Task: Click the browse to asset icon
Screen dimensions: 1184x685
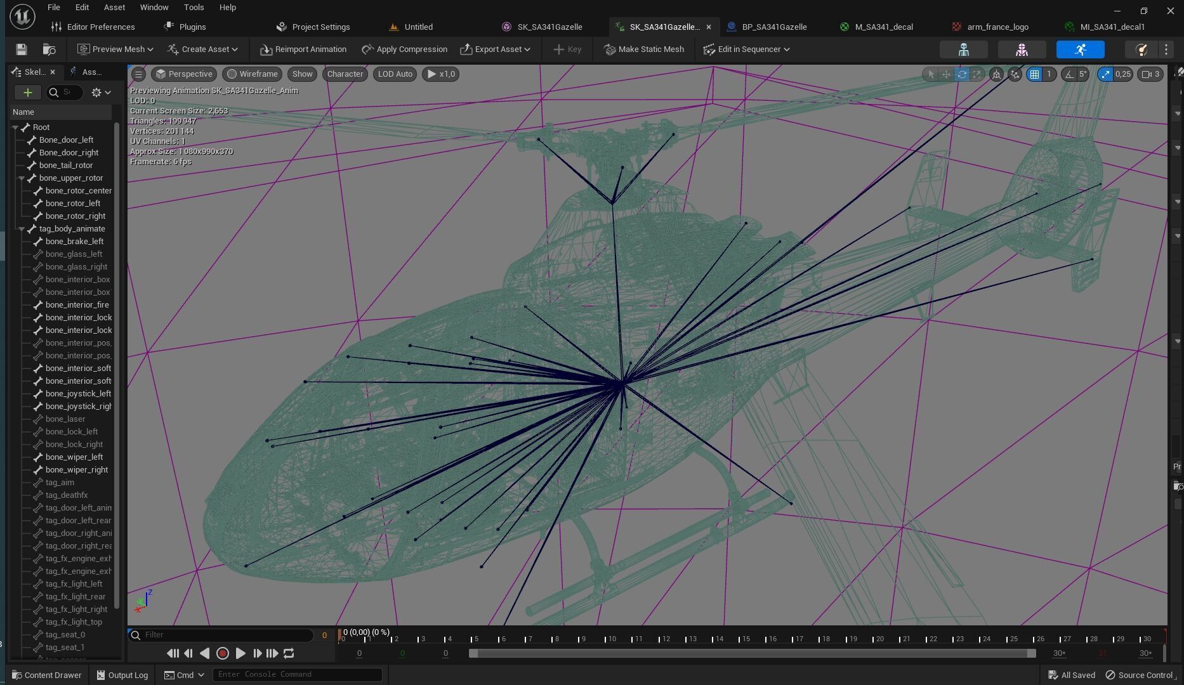Action: point(49,49)
